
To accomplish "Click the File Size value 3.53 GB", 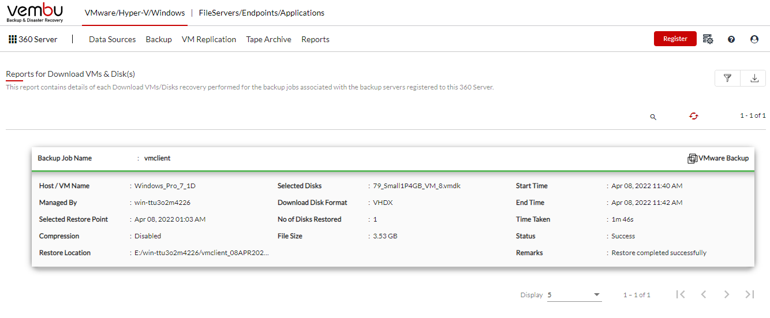I will [x=385, y=236].
